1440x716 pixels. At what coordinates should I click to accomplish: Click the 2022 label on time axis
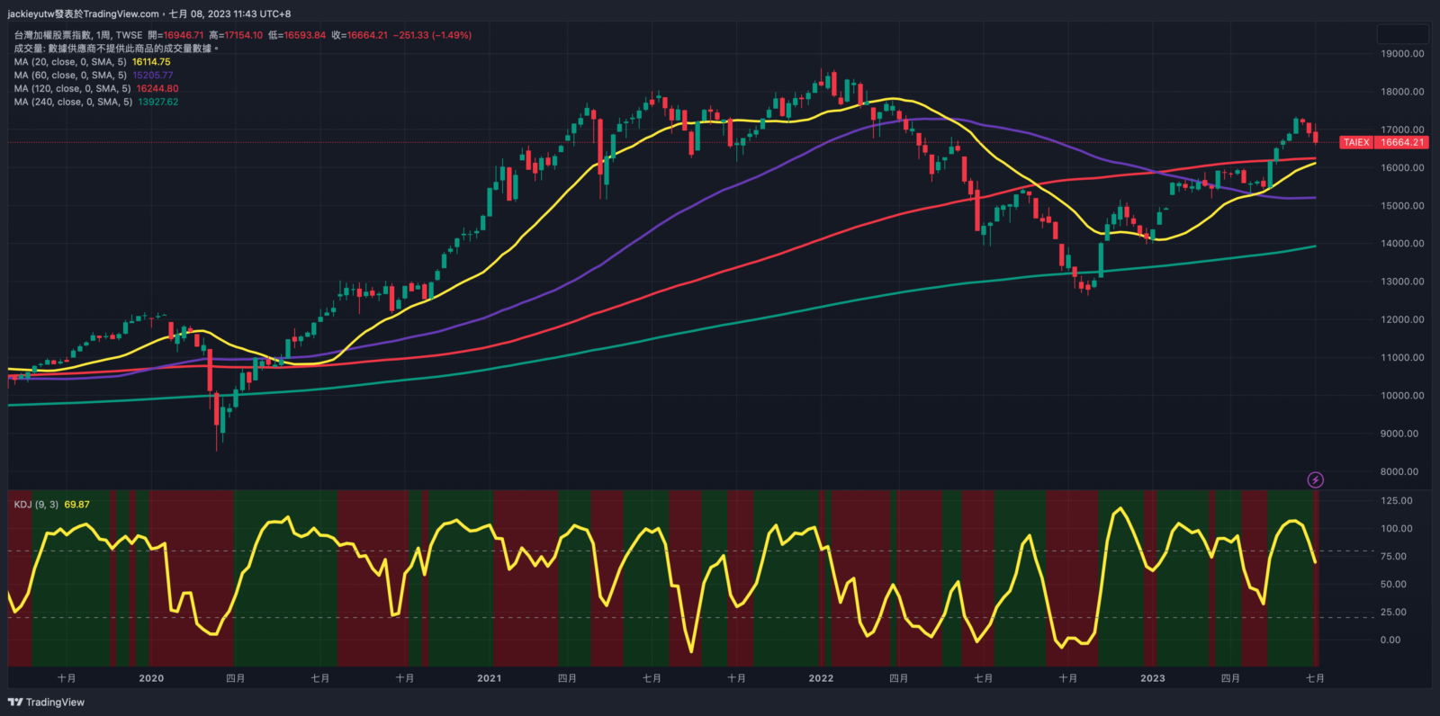[821, 678]
